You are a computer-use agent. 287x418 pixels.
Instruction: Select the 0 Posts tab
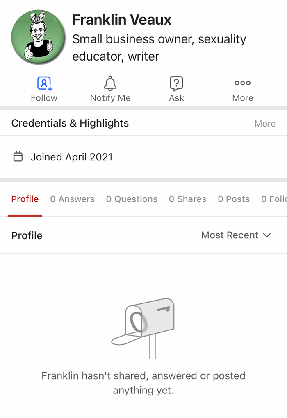[x=234, y=199]
